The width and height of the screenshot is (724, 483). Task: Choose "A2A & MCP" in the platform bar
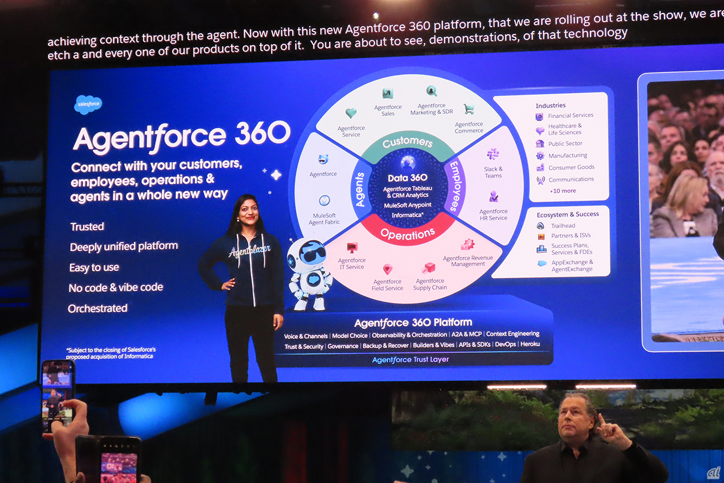(x=467, y=335)
